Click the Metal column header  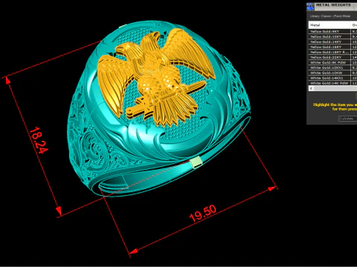click(x=329, y=25)
